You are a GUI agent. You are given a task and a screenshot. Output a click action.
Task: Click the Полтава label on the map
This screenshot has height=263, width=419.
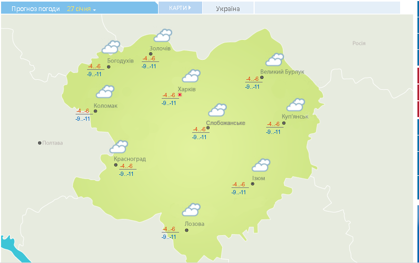[x=53, y=143]
